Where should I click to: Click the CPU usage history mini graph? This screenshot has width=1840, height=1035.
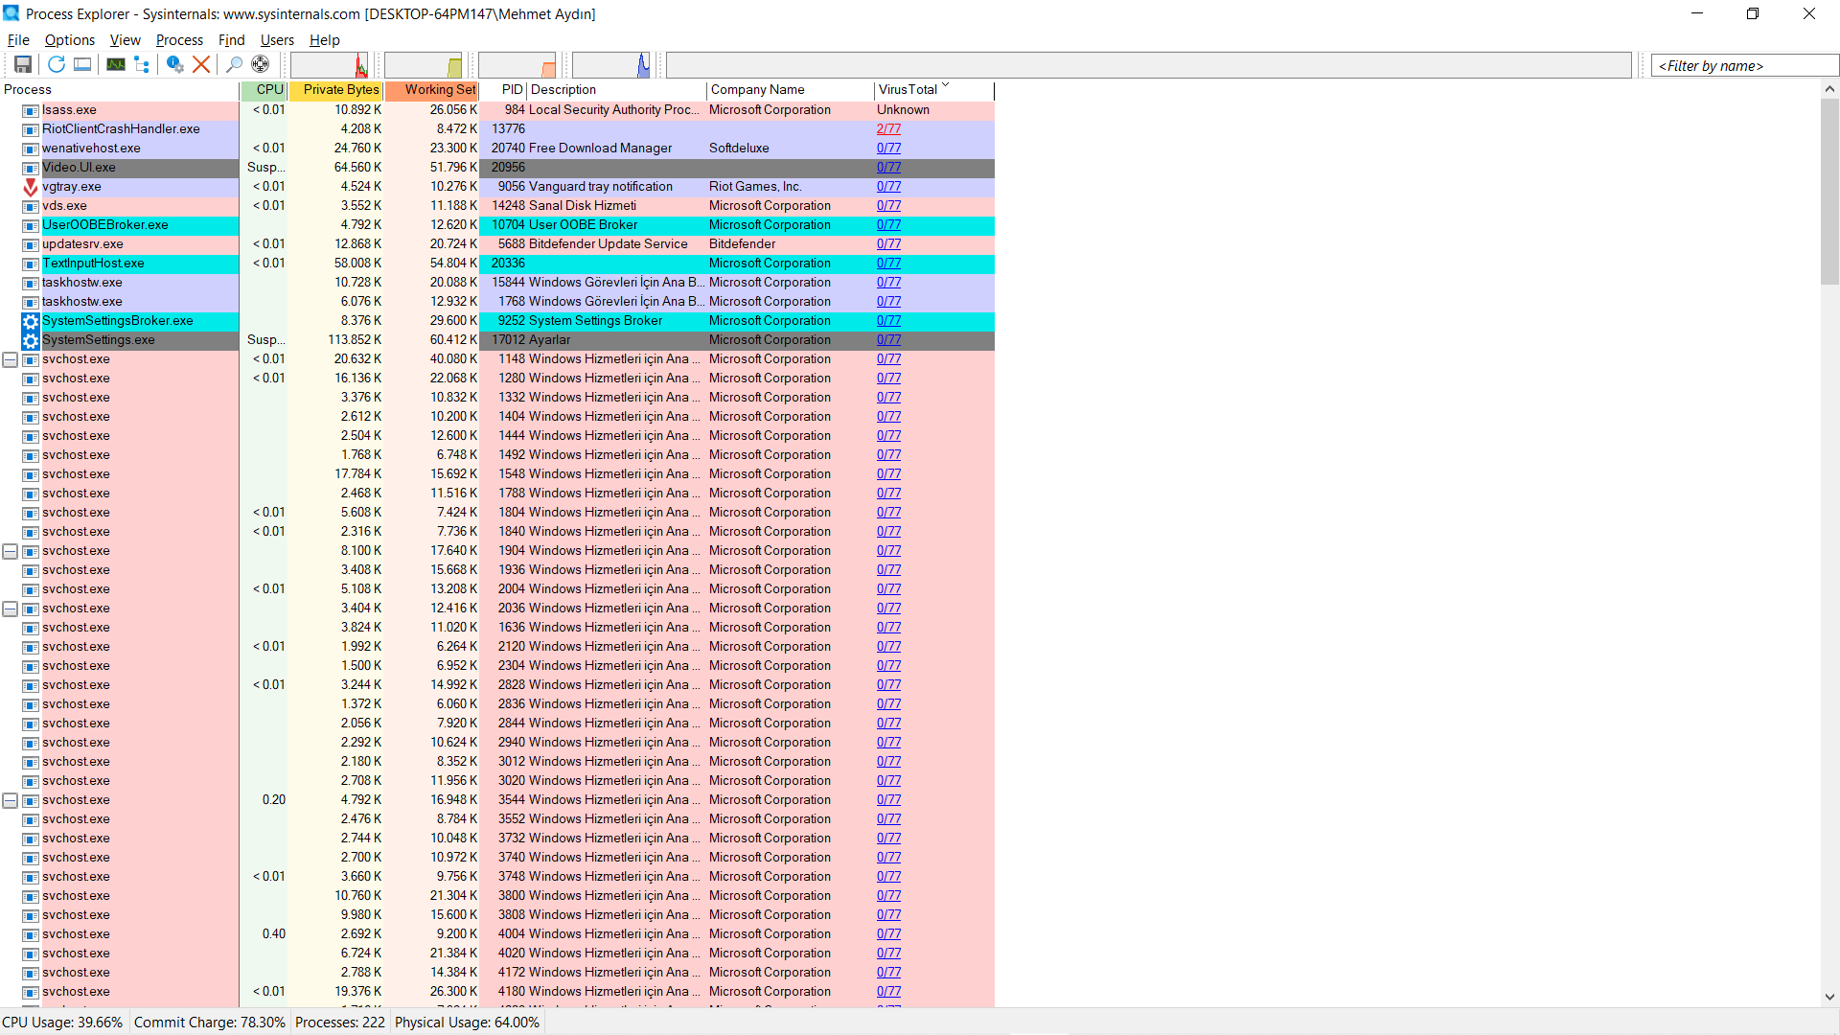point(330,65)
